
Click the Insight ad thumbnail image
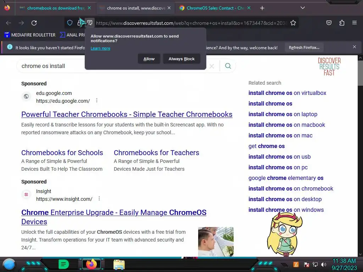point(216,242)
